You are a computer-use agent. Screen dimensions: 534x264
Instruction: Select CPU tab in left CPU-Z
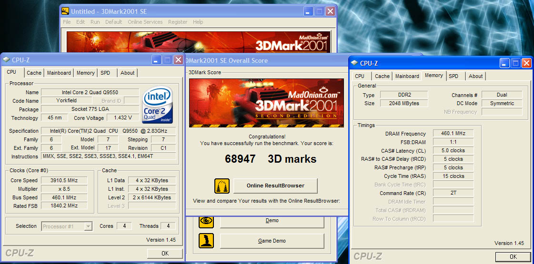pos(11,72)
